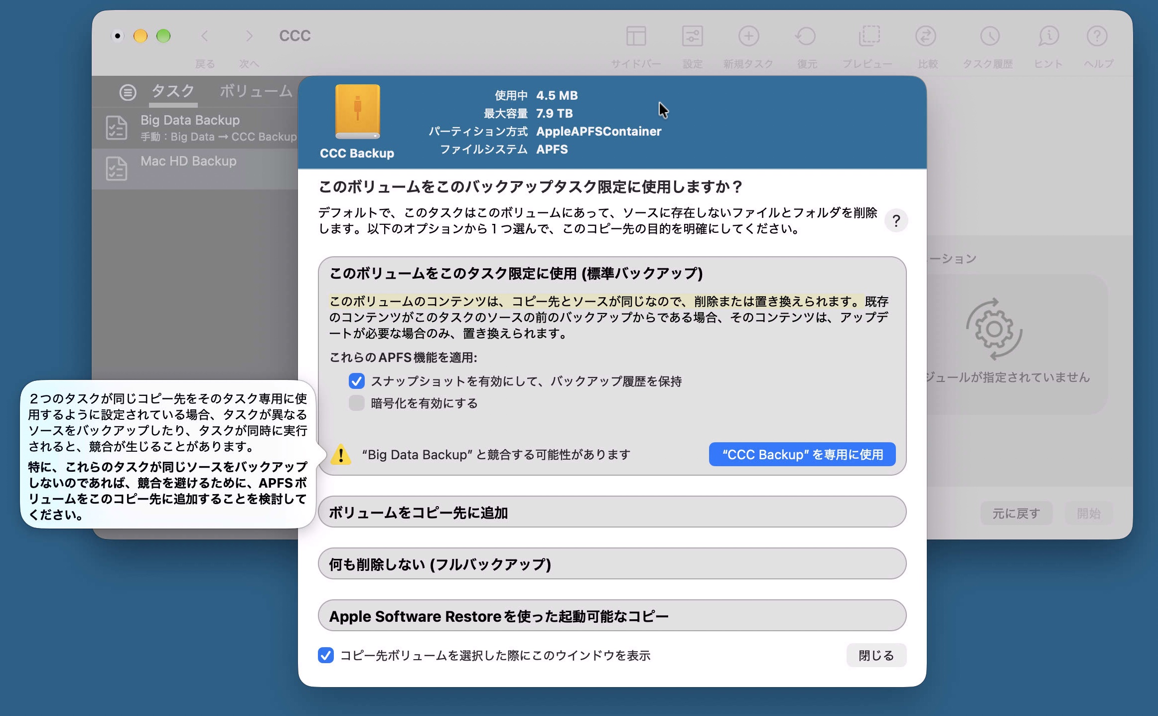Click the これらの APFS 機能を適用 label
The width and height of the screenshot is (1158, 716).
[404, 357]
